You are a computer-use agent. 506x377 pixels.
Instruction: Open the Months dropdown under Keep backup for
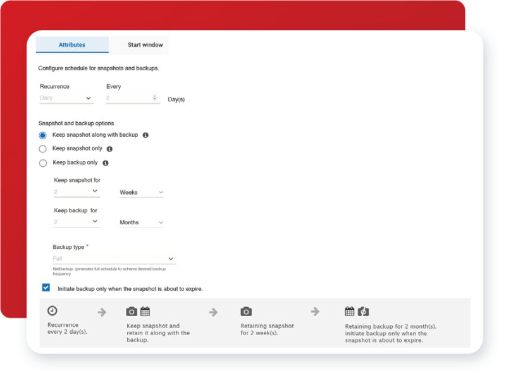click(140, 222)
